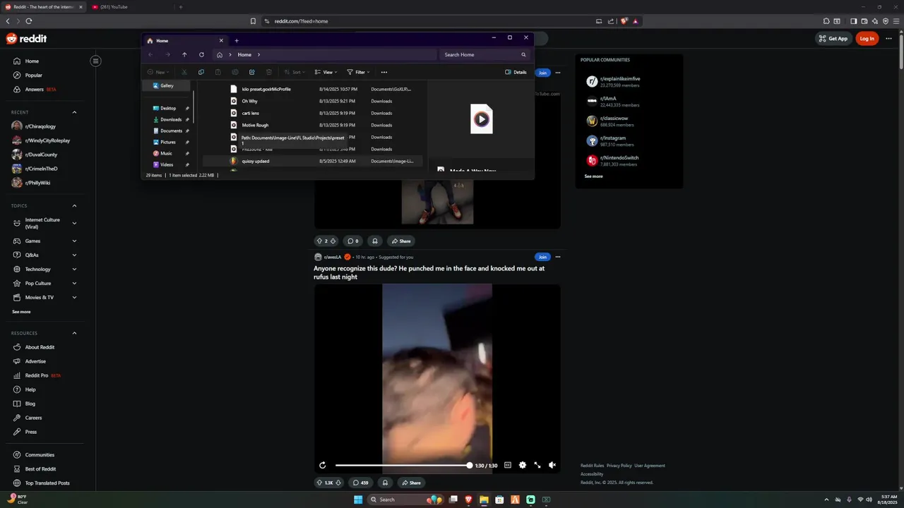Select 'kilo preset.goxlrMicProfile' file
The image size is (904, 508).
[x=314, y=89]
